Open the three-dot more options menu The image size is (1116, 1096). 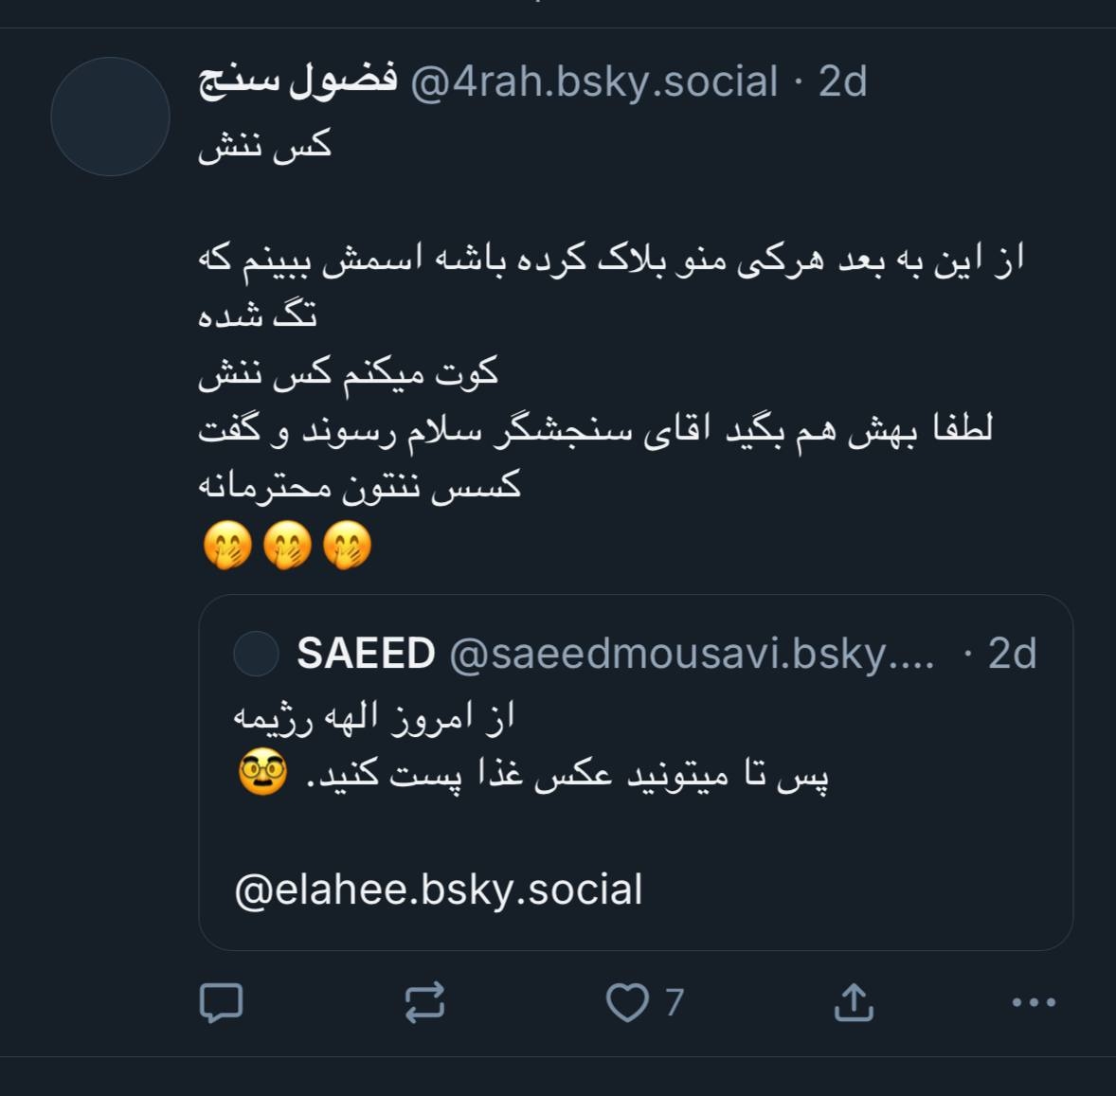(1034, 1002)
